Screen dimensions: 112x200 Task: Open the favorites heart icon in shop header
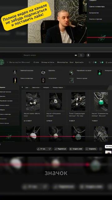[x=94, y=62]
